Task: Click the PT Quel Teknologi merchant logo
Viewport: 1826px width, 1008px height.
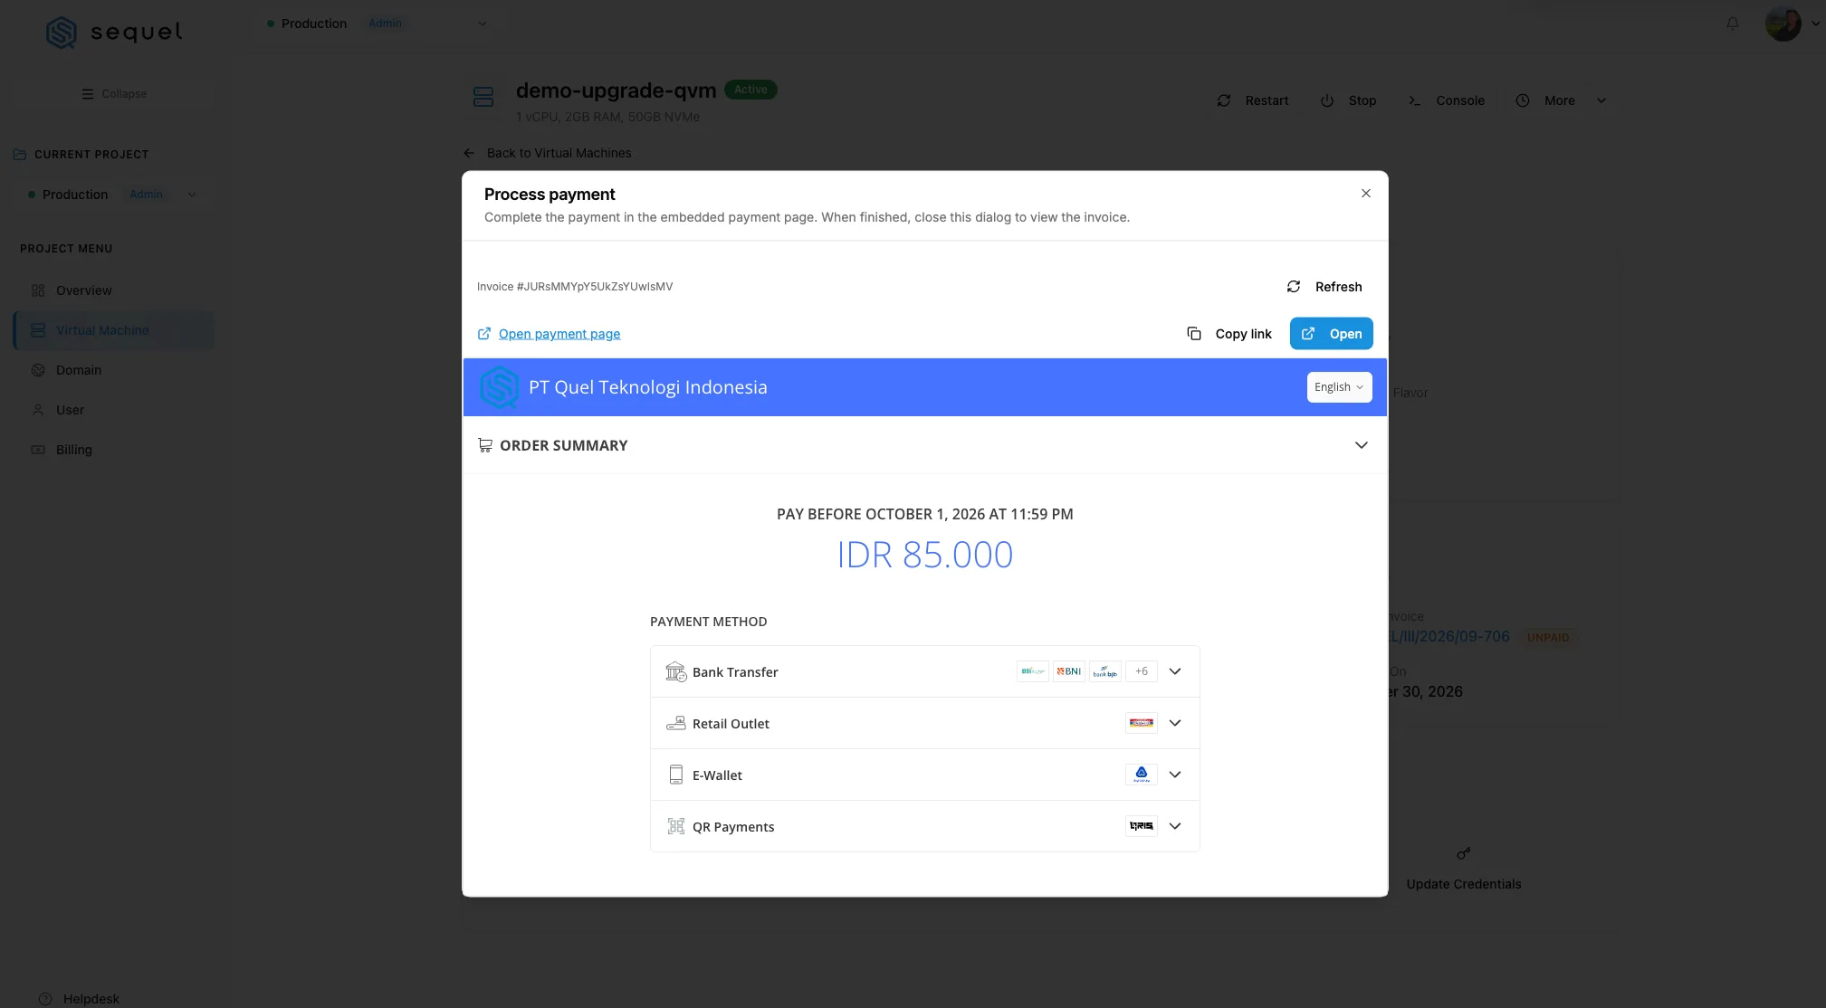Action: point(499,387)
